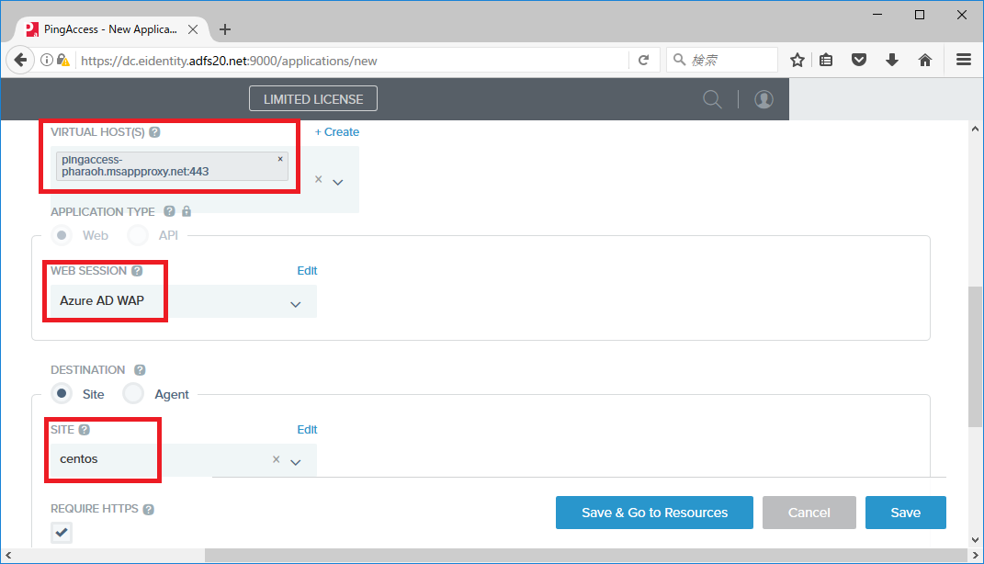The height and width of the screenshot is (564, 984).
Task: Choose Agent as the destination
Action: point(132,393)
